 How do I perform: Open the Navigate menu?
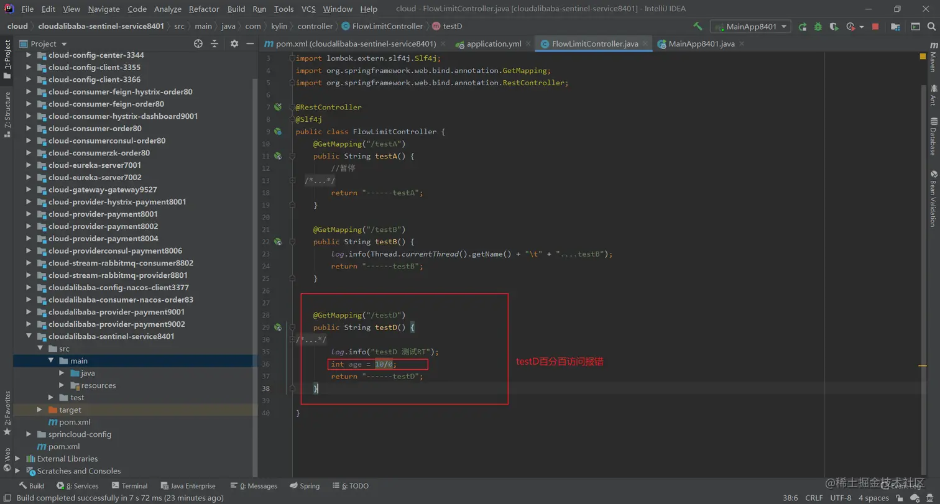coord(104,9)
